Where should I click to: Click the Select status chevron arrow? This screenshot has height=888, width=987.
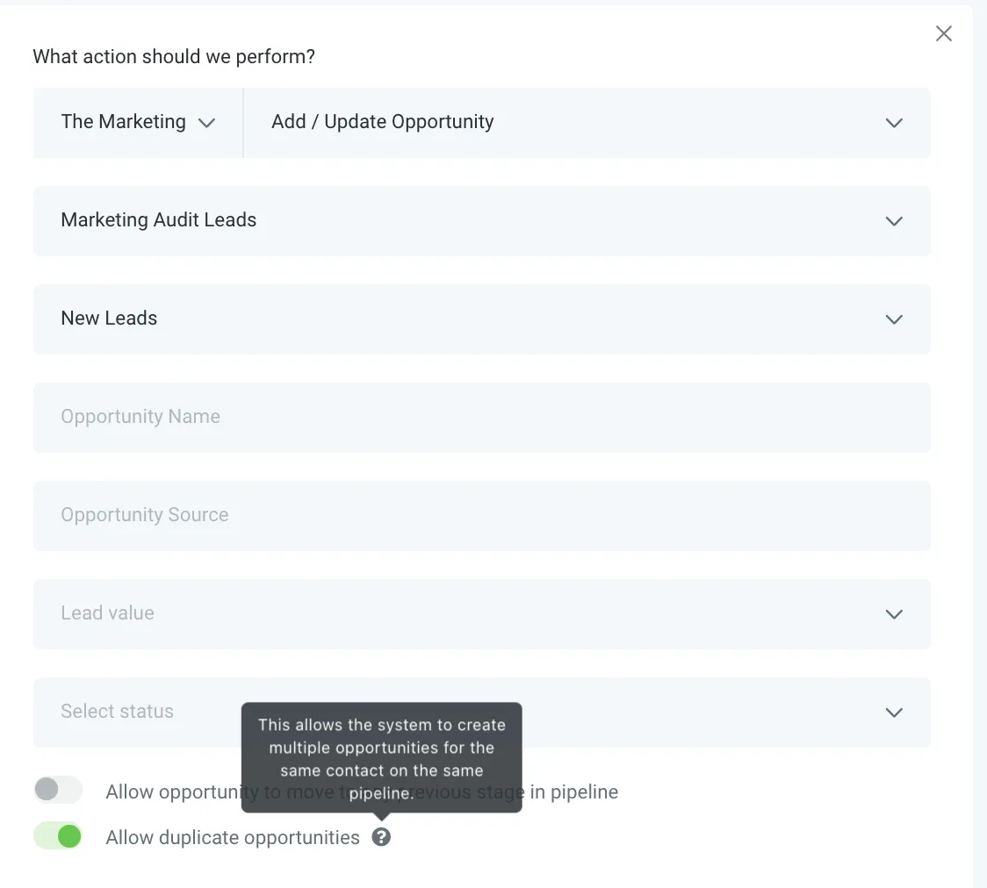click(894, 713)
